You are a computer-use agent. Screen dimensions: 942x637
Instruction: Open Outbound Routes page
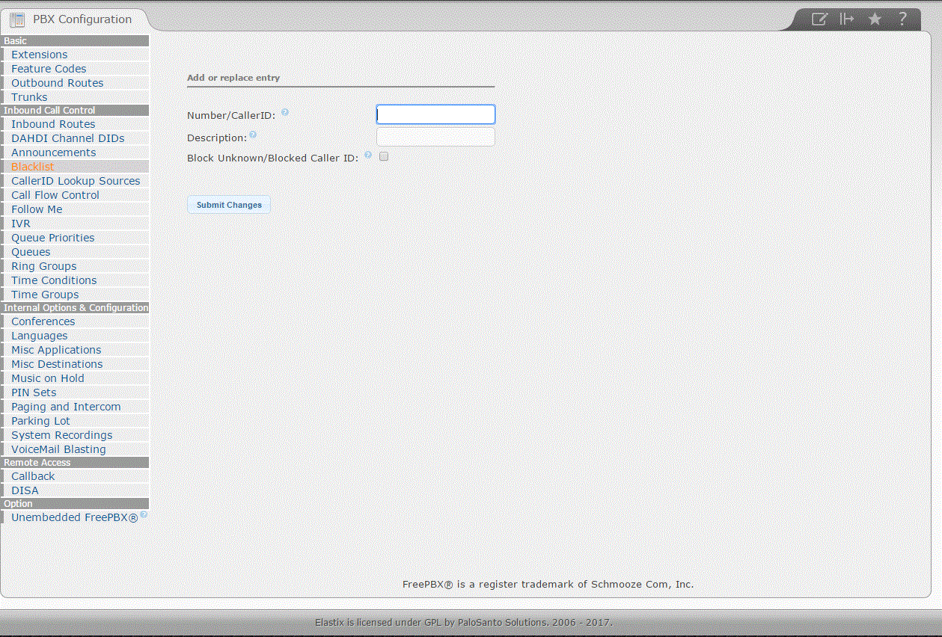[x=57, y=83]
